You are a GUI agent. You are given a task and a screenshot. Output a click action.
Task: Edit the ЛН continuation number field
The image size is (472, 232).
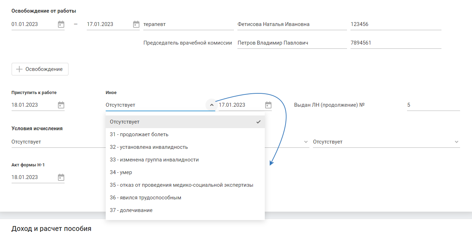(433, 105)
